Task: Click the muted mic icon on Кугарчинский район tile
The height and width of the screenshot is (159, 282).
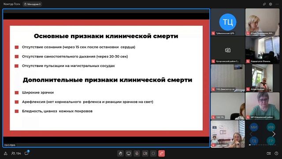Action: [x=213, y=61]
